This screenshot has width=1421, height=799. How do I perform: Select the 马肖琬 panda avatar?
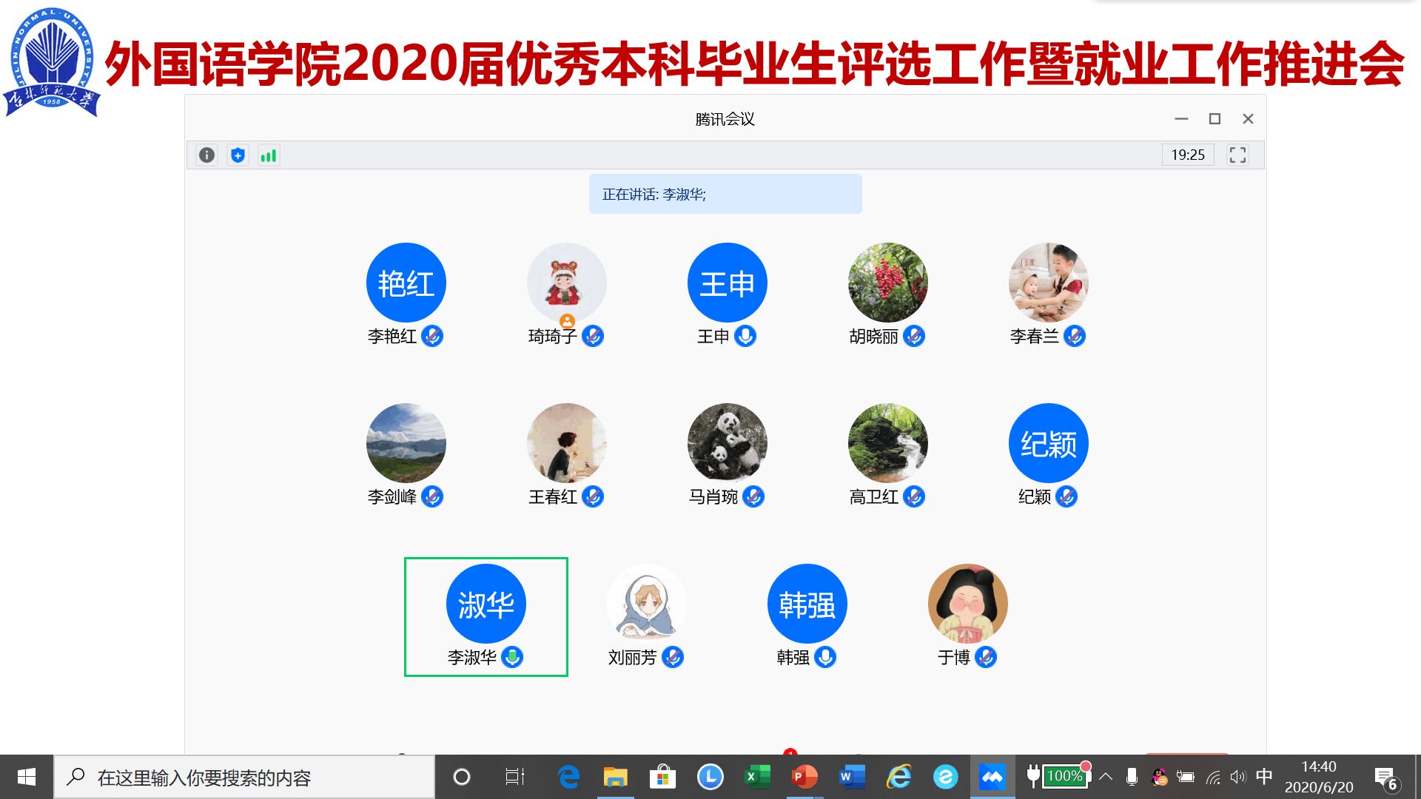point(727,442)
